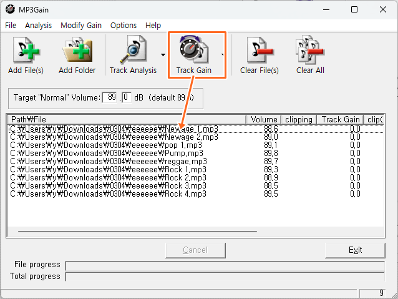This screenshot has height=299, width=398.
Task: Select the Rock 1.mp3 row
Action: 196,169
